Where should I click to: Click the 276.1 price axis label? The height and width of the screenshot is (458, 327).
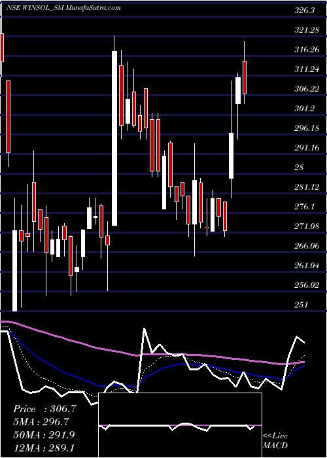[305, 207]
